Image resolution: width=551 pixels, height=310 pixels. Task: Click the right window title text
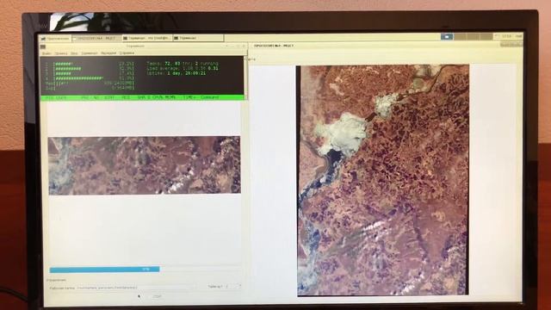274,46
